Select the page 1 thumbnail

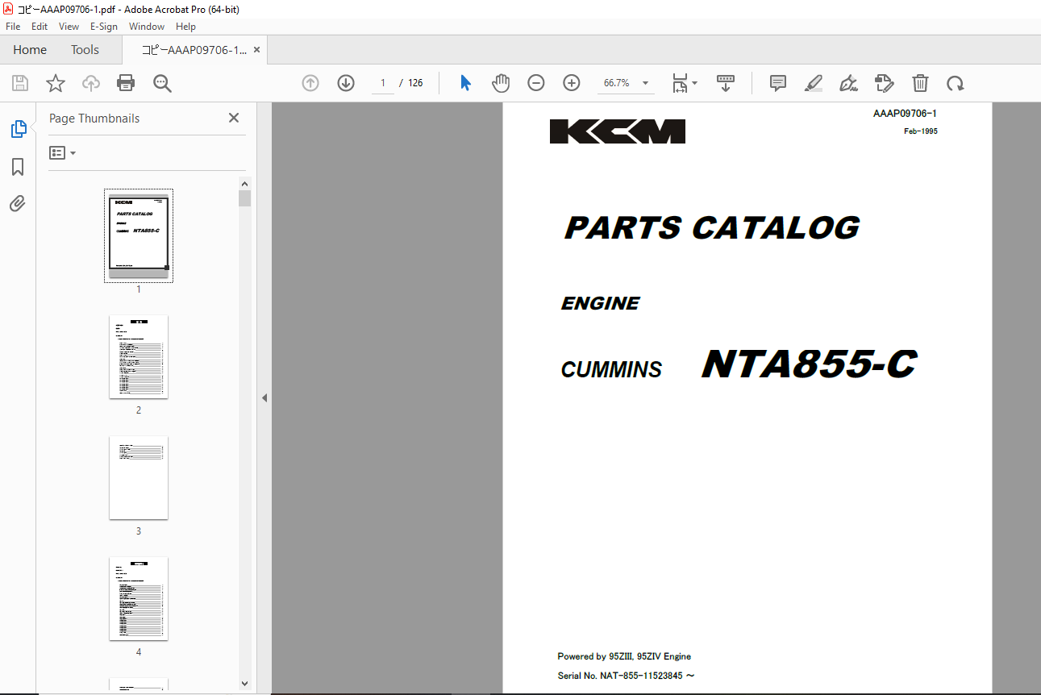pyautogui.click(x=139, y=235)
